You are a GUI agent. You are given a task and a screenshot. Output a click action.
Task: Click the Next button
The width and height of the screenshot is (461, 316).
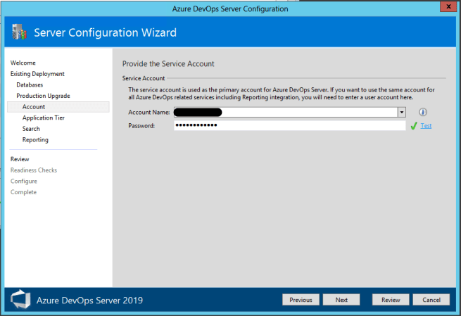click(341, 300)
